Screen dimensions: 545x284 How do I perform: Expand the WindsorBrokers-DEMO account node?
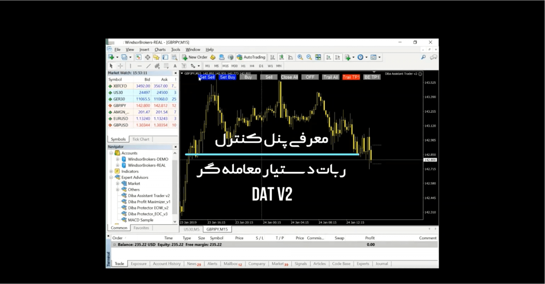[x=118, y=159]
